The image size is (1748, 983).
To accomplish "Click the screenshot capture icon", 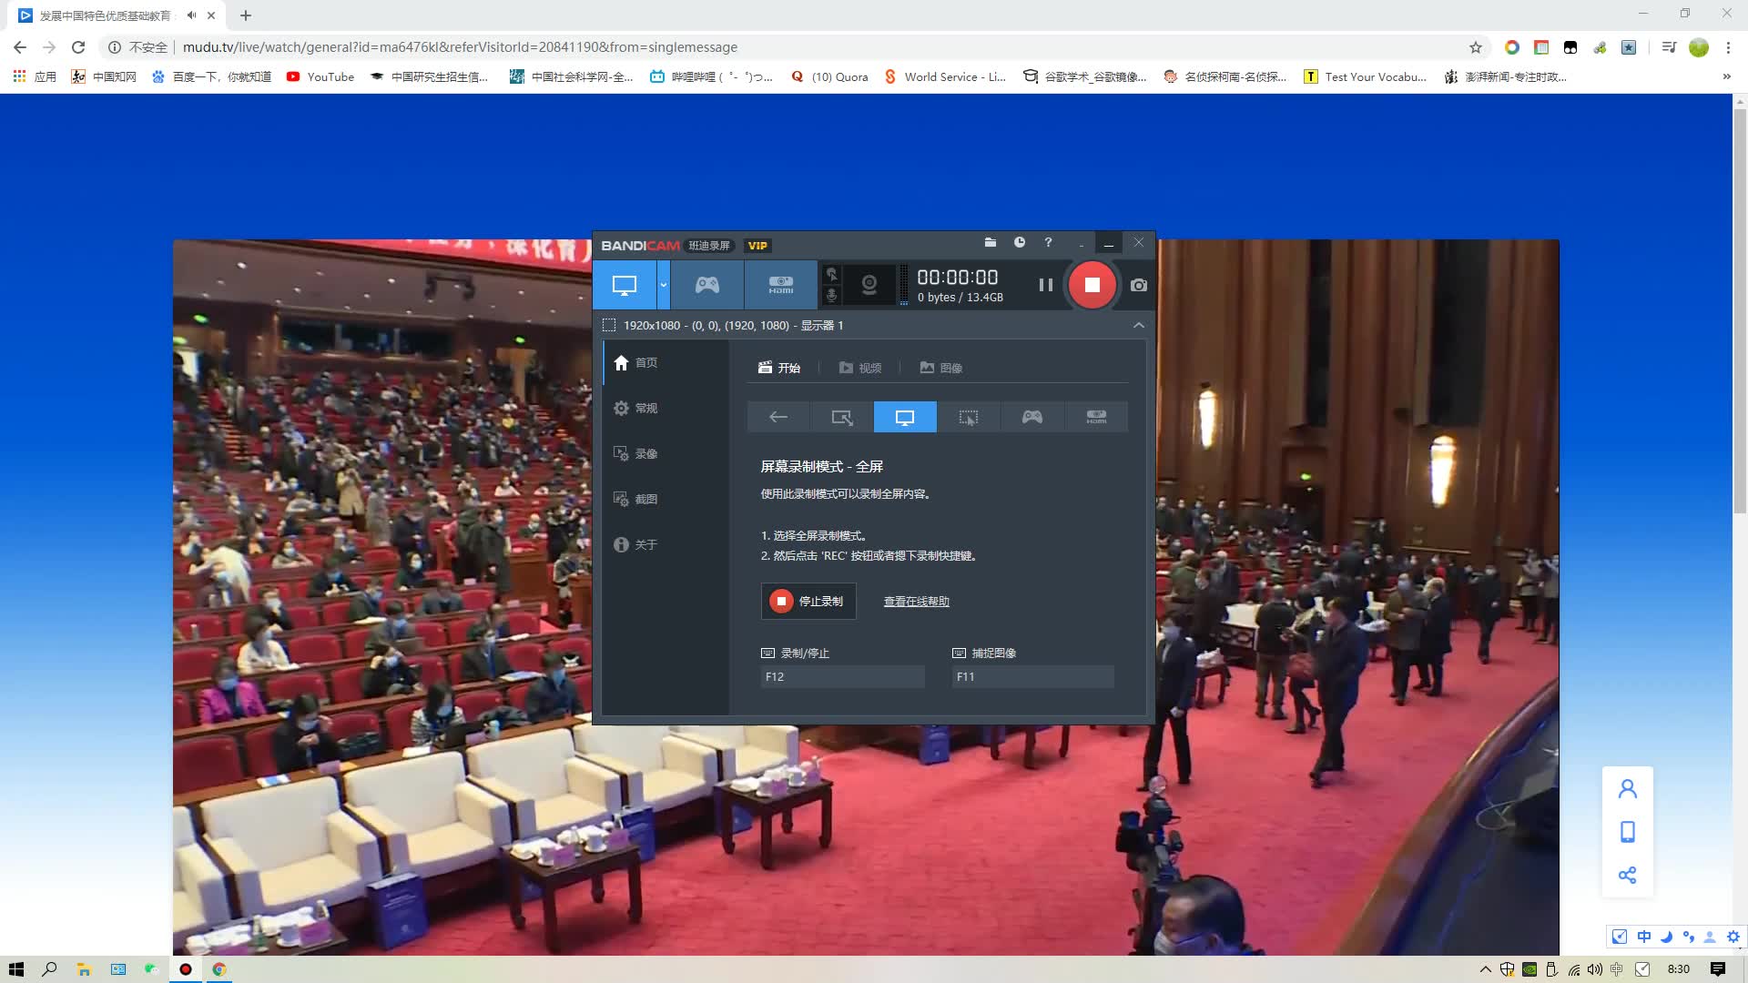I will pyautogui.click(x=1137, y=285).
